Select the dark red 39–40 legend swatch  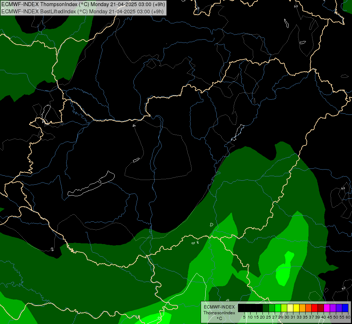point(321,308)
